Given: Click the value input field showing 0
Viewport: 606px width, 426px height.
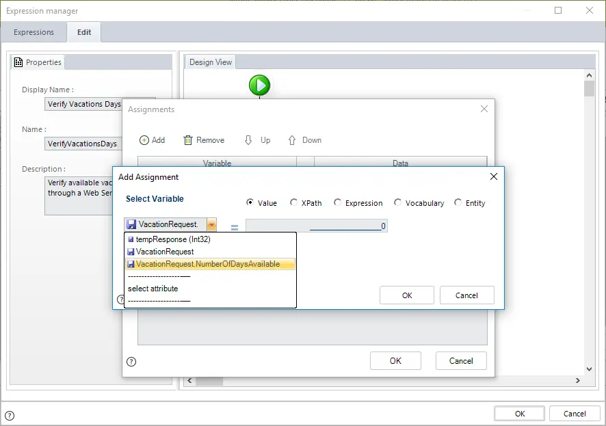Looking at the screenshot, I should (x=317, y=226).
